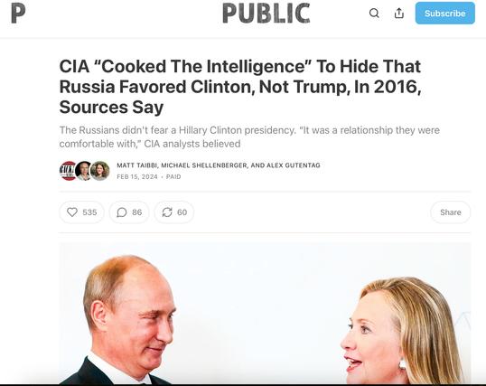Viewport: 486px width, 386px height.
Task: Open the P logo home icon
Action: (18, 13)
